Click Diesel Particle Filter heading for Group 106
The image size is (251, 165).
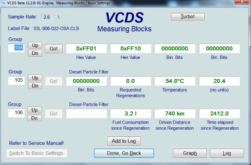tap(89, 104)
